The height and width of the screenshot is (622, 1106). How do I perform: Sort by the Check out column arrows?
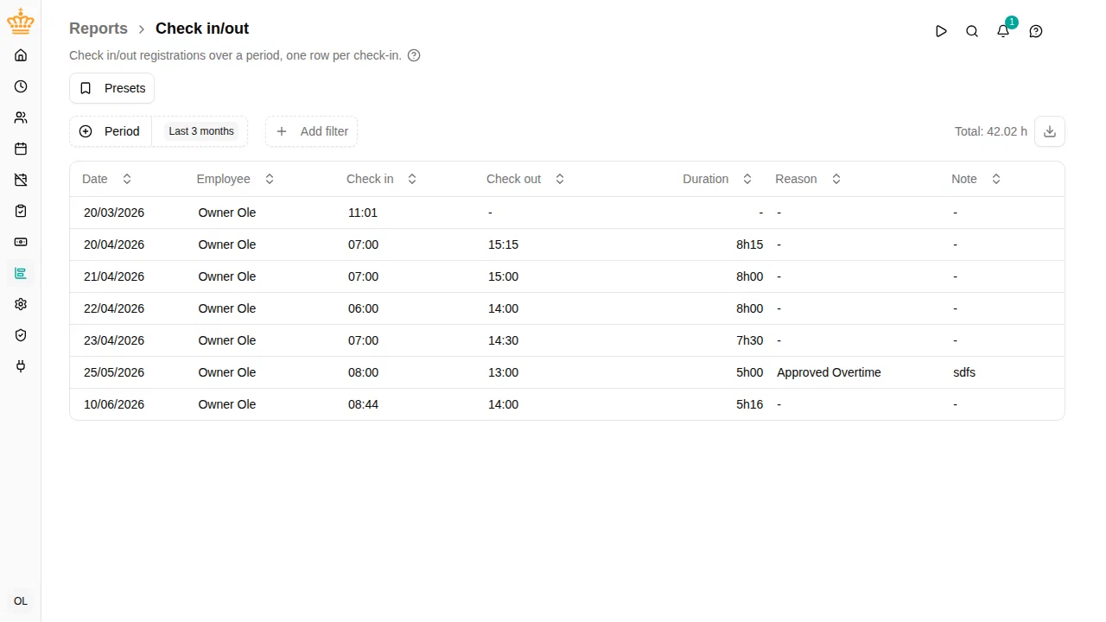pos(560,179)
